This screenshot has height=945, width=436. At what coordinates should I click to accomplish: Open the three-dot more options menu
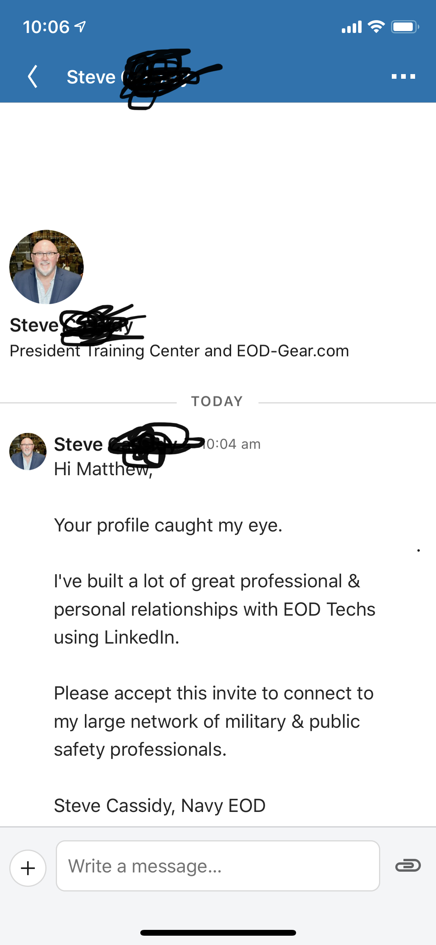tap(403, 76)
